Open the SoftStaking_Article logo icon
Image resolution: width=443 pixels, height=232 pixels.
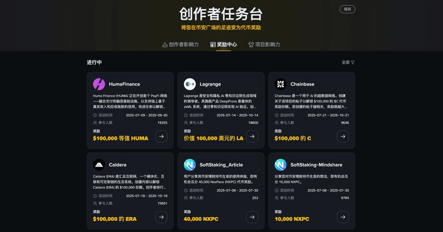pyautogui.click(x=190, y=165)
